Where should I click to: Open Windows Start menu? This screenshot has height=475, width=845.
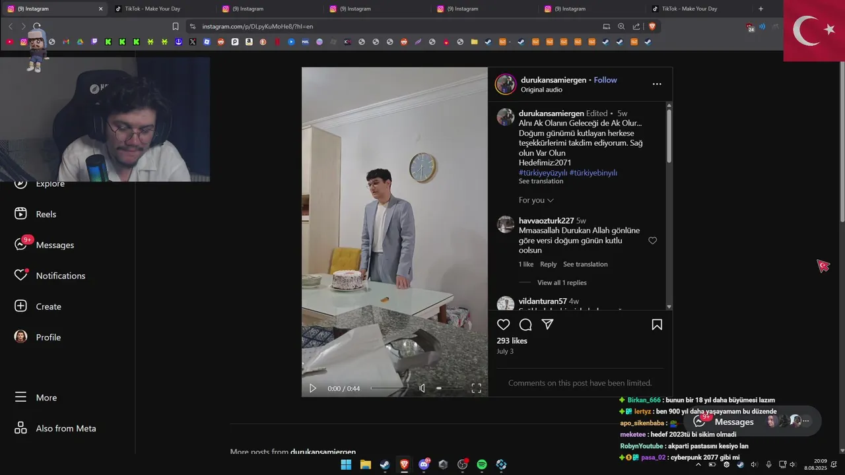(x=346, y=464)
